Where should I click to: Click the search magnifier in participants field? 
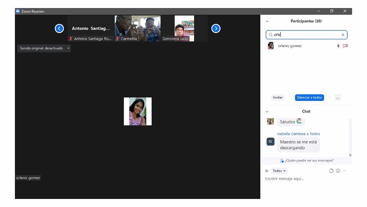pyautogui.click(x=271, y=35)
